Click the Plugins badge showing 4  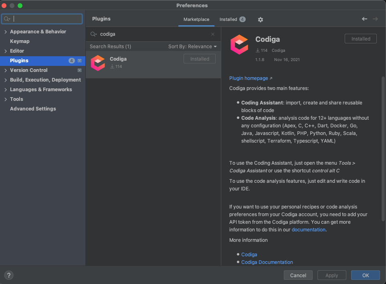point(72,61)
